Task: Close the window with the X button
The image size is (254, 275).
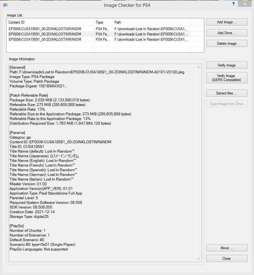Action: click(245, 4)
